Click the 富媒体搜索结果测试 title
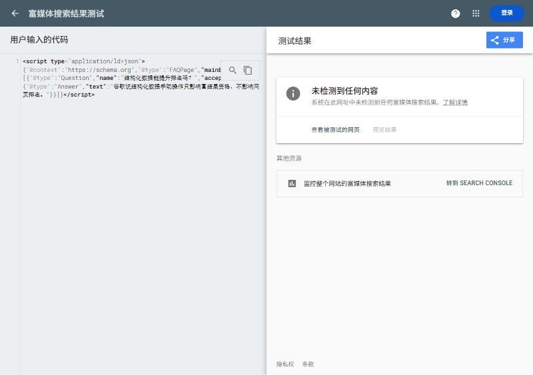533x375 pixels. tap(66, 13)
